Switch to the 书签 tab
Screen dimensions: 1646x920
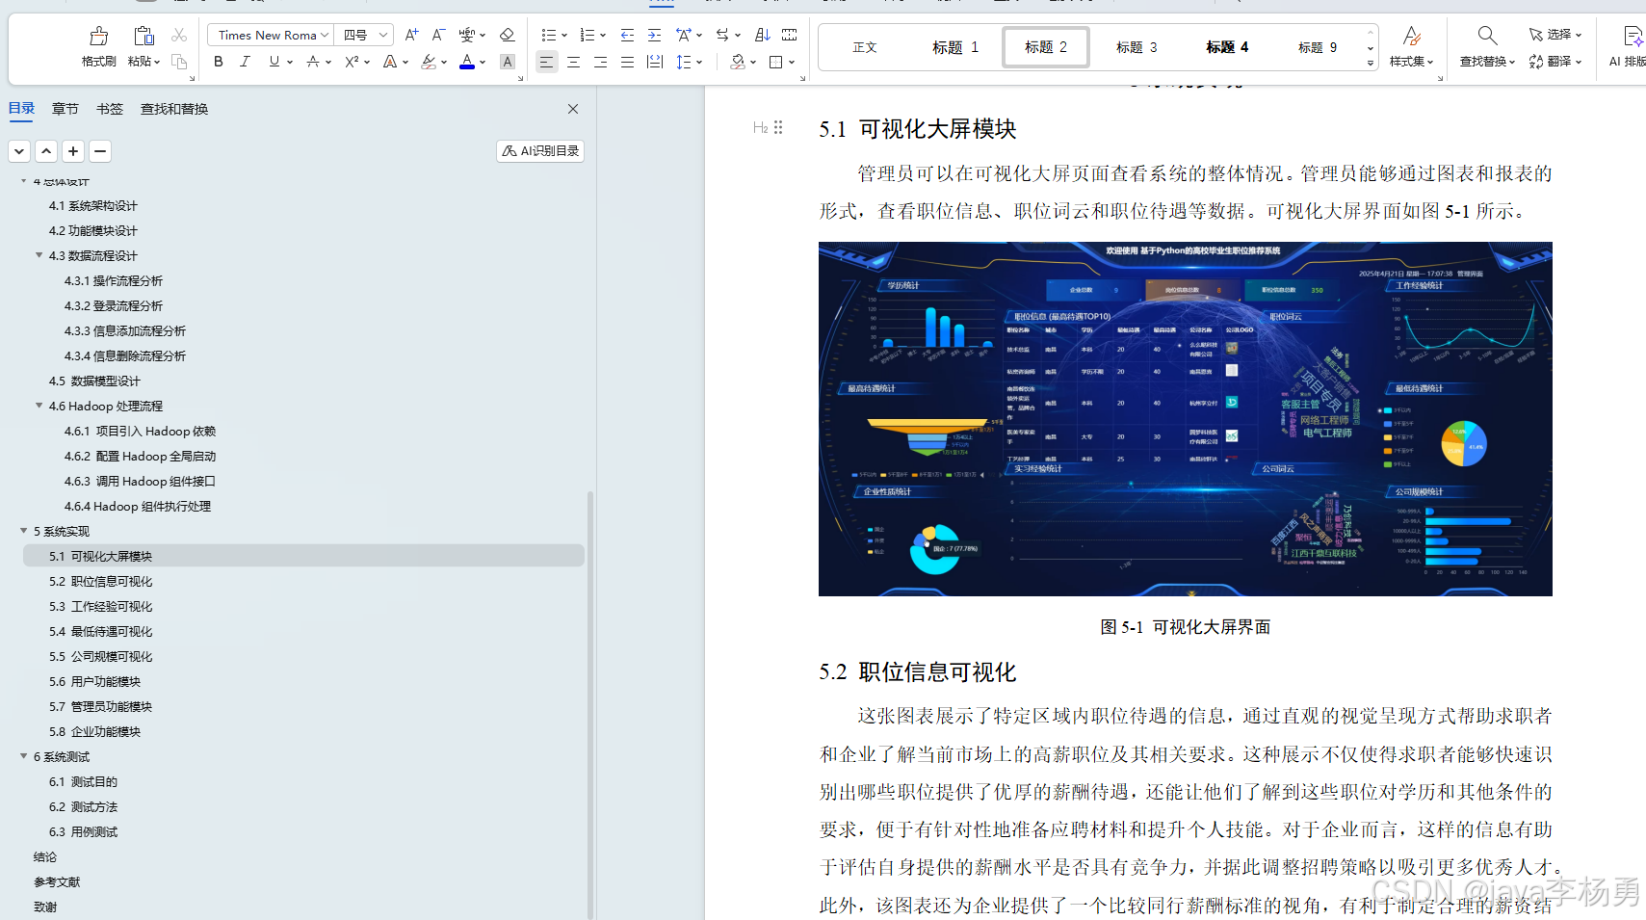110,109
